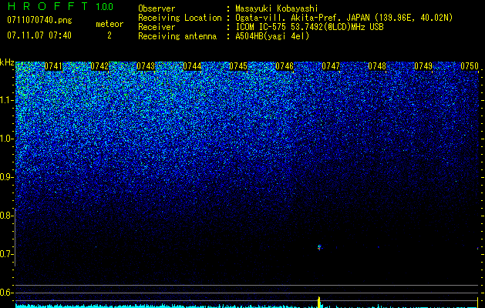Click the 1.1 kHz axis label
Screen dimensions: 485x308
pos(7,100)
